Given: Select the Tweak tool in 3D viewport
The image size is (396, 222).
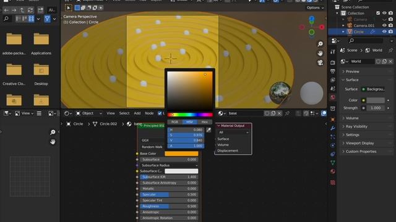Looking at the screenshot, I should pyautogui.click(x=69, y=8).
